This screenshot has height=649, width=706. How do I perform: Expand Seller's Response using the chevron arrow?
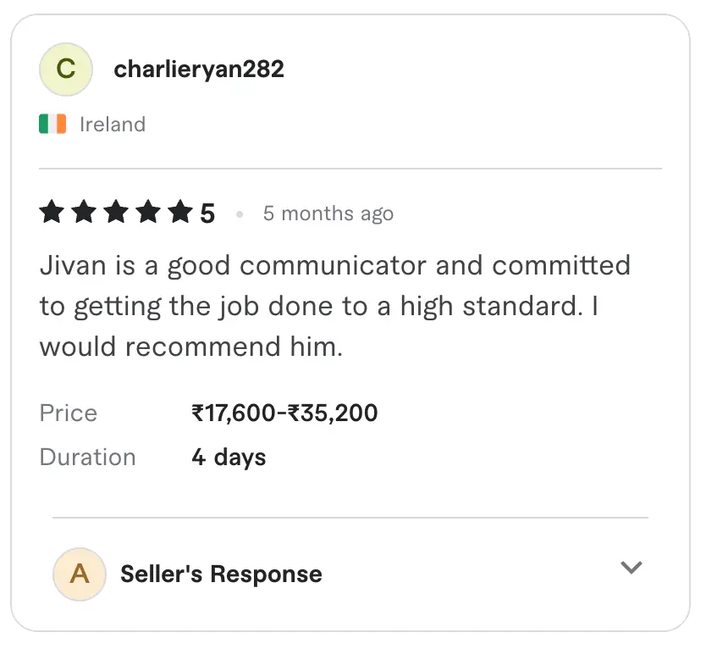[x=632, y=568]
